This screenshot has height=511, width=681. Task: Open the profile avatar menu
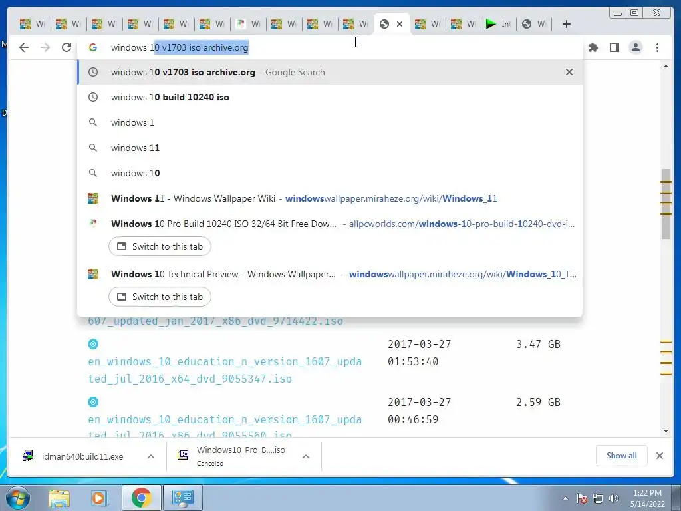click(635, 47)
